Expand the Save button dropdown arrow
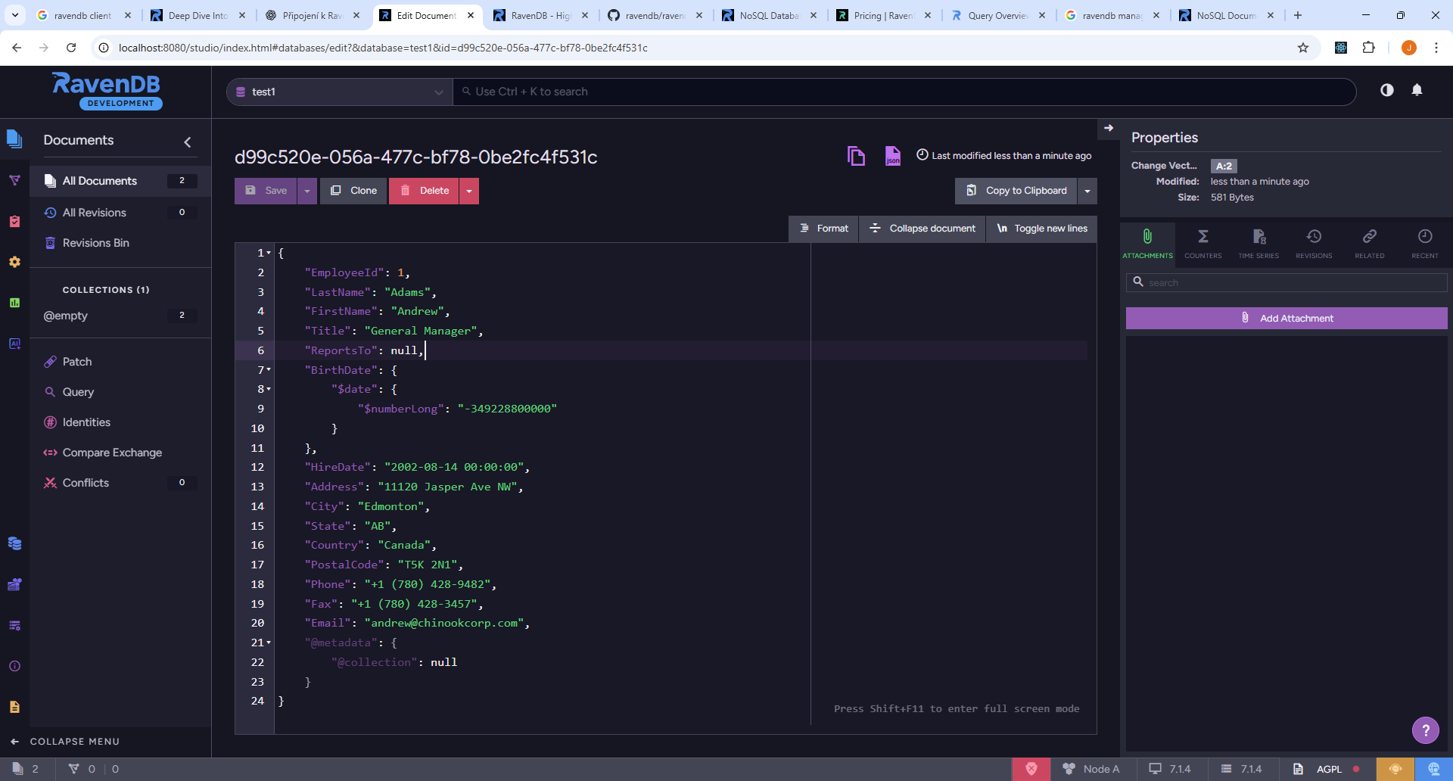The height and width of the screenshot is (781, 1453). pos(307,191)
